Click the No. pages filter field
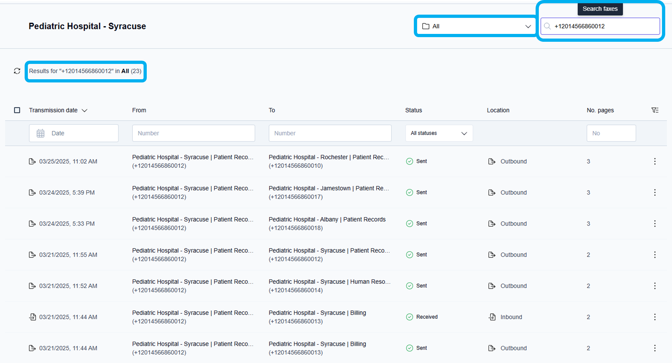Viewport: 672px width, 363px height. [x=611, y=133]
